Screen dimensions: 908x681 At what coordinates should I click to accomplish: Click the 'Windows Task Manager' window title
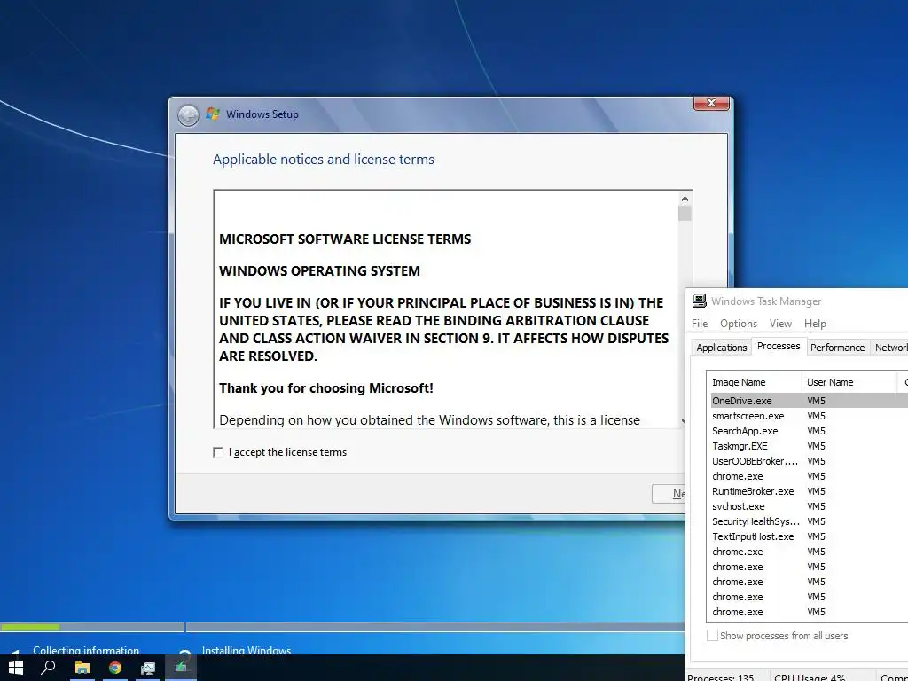[765, 301]
